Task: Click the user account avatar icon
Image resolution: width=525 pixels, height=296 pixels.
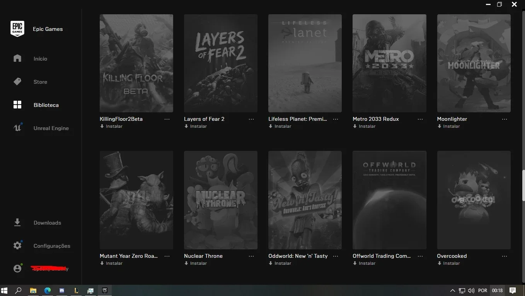Action: 17,269
